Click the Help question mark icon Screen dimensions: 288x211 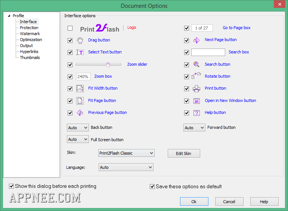[x=196, y=113]
